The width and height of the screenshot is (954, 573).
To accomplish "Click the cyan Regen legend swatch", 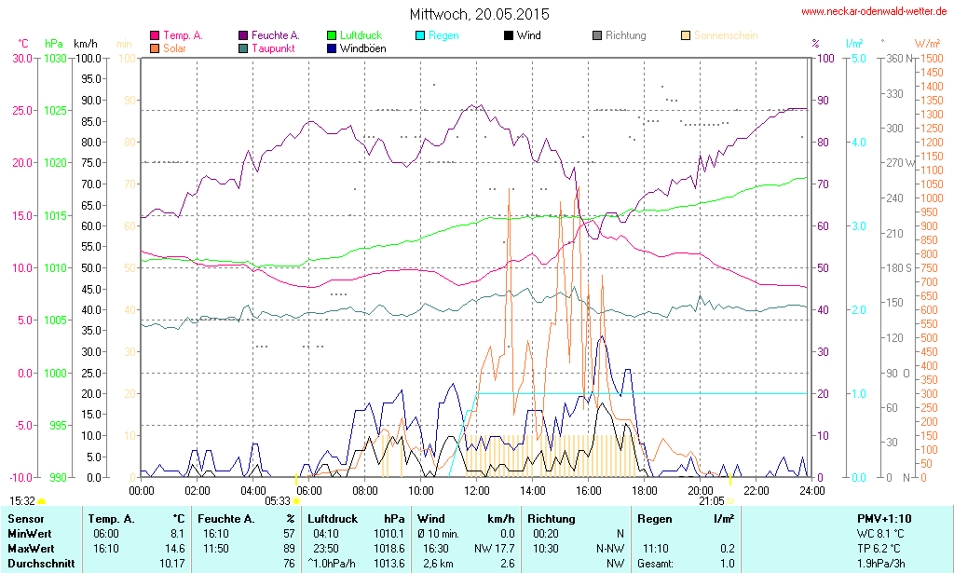I will click(420, 36).
